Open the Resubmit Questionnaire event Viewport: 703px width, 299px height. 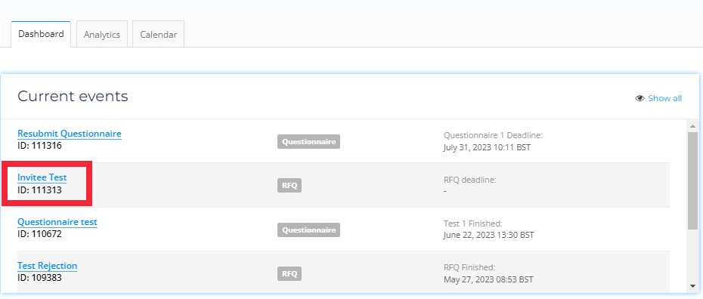[x=70, y=134]
